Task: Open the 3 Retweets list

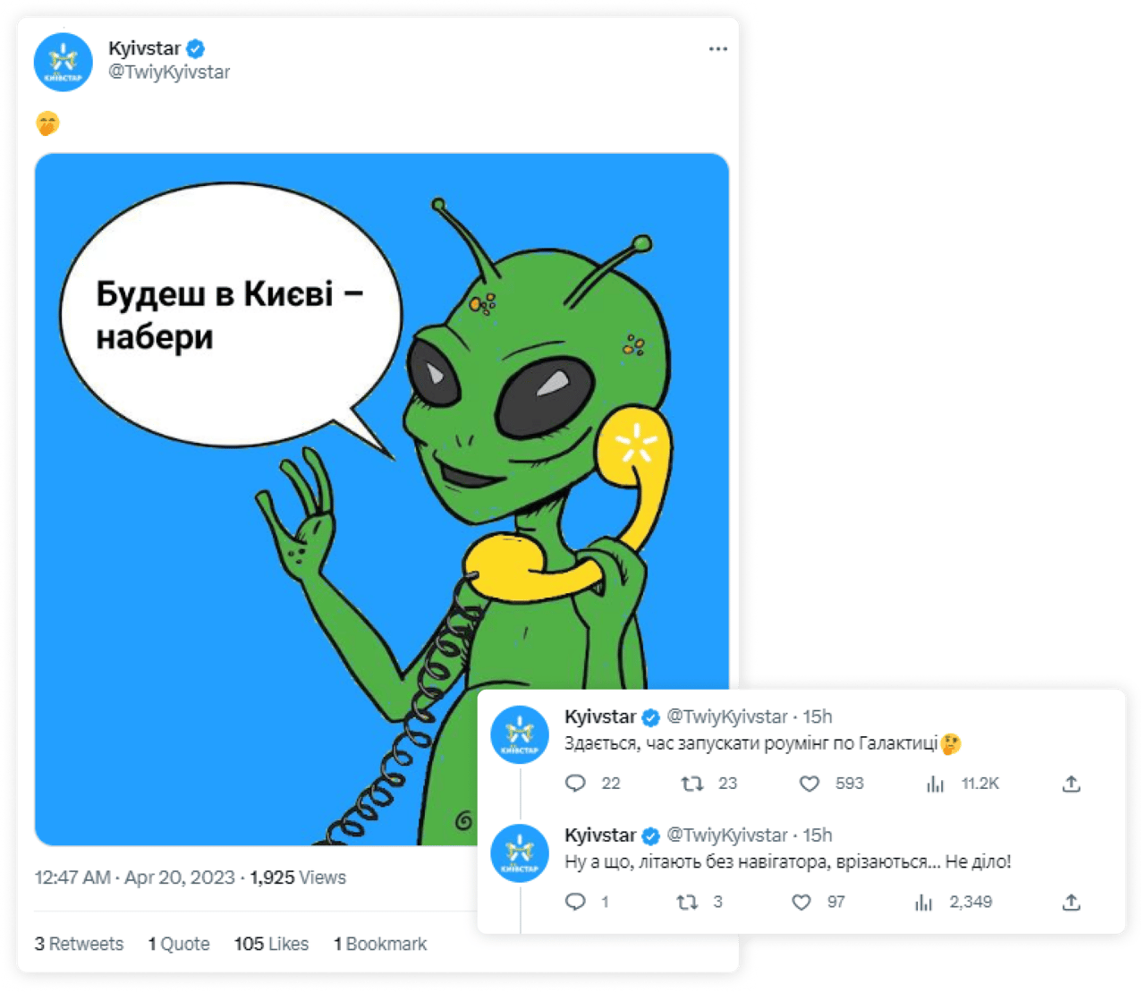Action: click(79, 944)
